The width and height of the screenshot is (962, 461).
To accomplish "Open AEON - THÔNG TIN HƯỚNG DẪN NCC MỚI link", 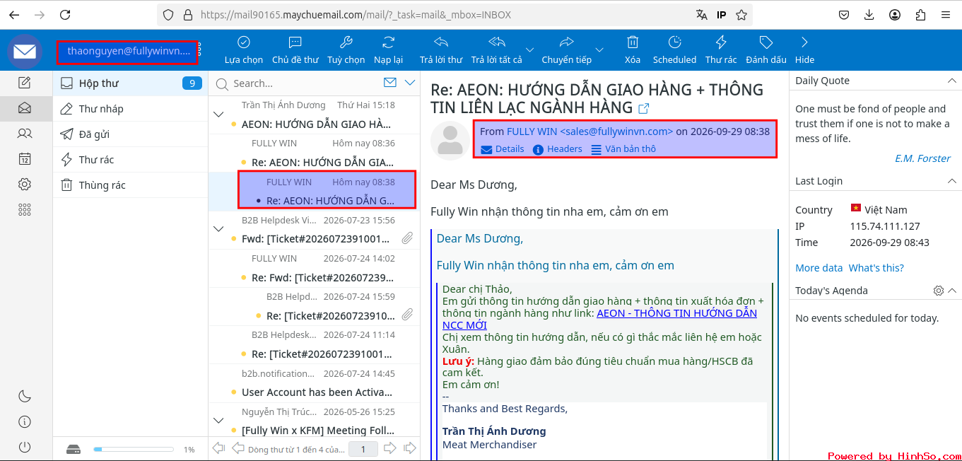I will (599, 319).
